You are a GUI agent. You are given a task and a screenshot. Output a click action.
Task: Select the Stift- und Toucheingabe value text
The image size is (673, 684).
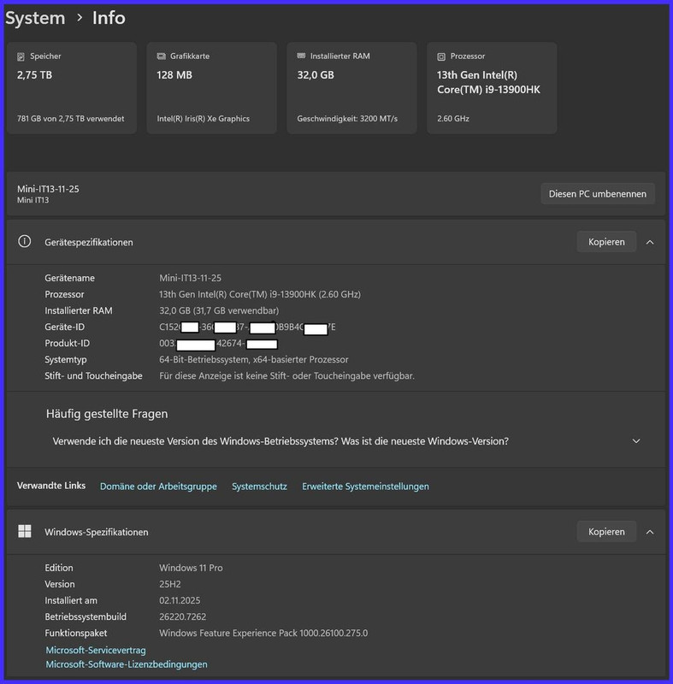pyautogui.click(x=287, y=376)
